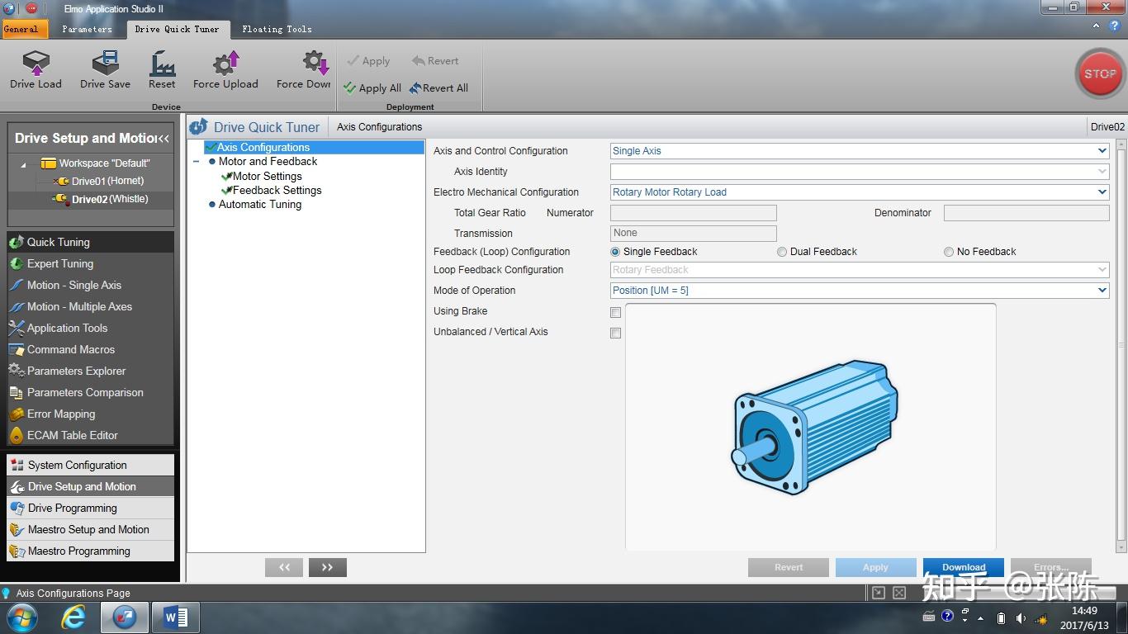The image size is (1128, 634).
Task: Switch to the Parameters ribbon tab
Action: [87, 29]
